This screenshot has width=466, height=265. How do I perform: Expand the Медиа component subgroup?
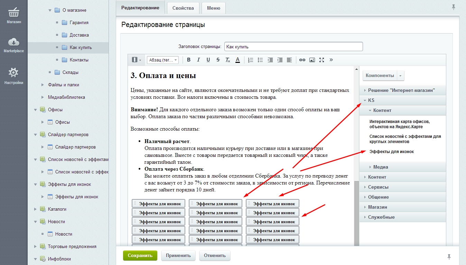point(370,167)
